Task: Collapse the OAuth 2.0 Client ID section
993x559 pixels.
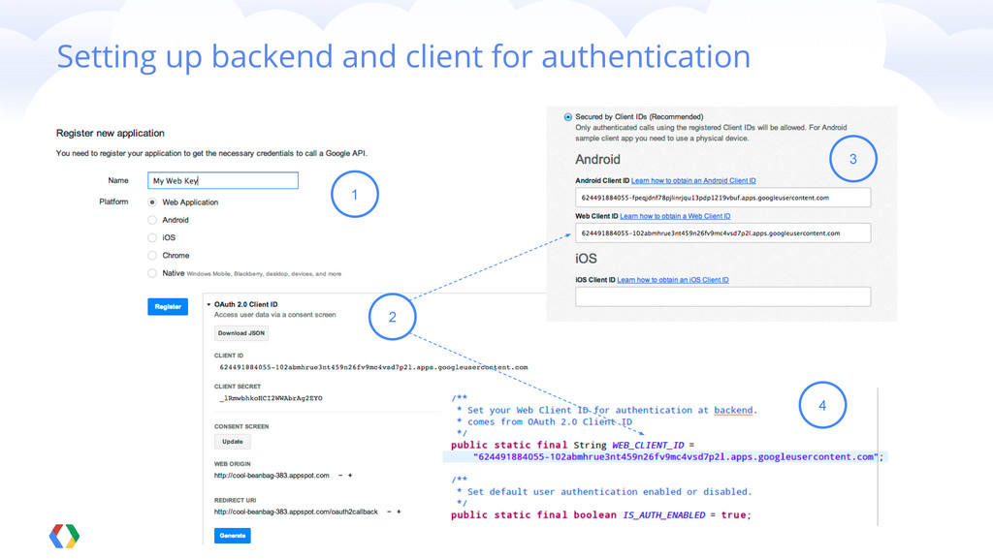Action: tap(209, 305)
